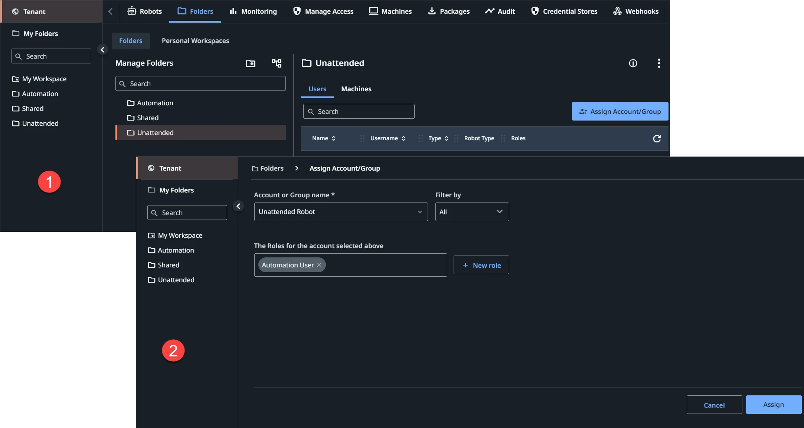Open the Filter by All dropdown
Screen dimensions: 804x428
(472, 212)
